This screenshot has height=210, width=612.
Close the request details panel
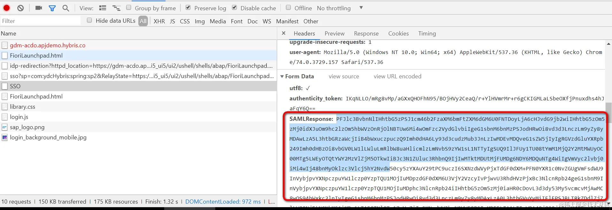(x=283, y=33)
